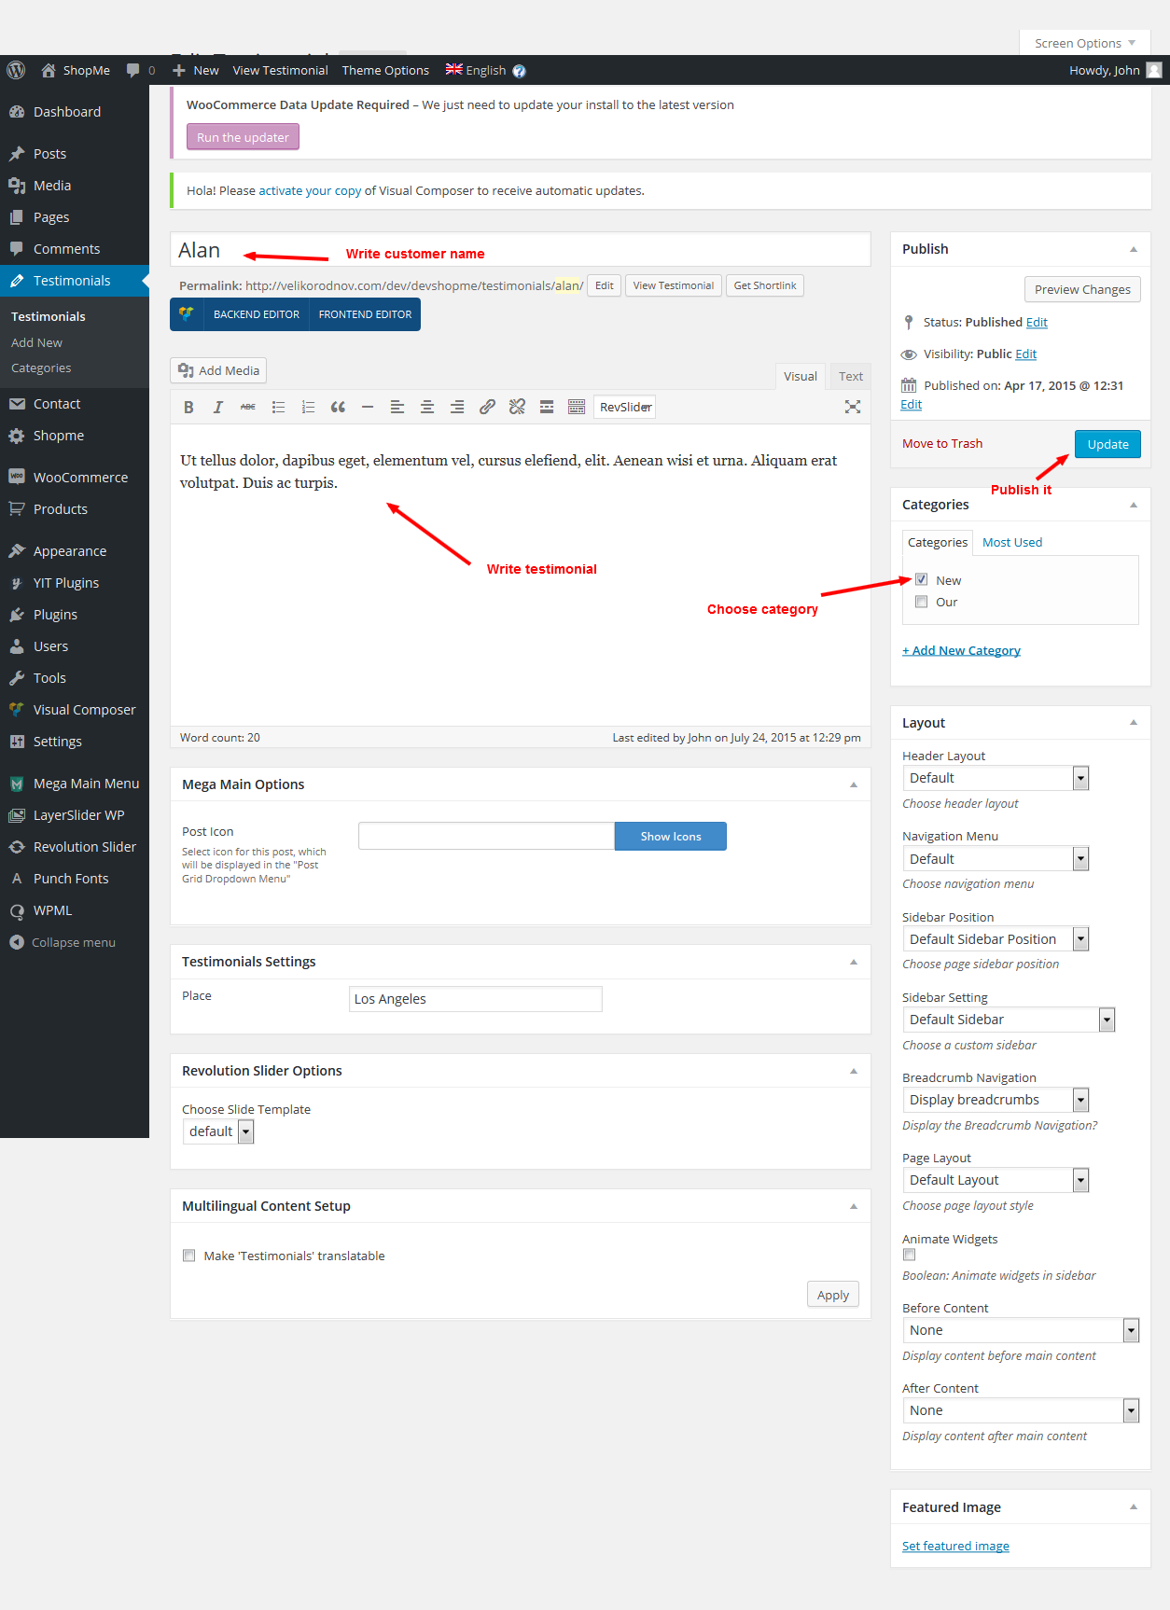This screenshot has height=1610, width=1170.
Task: Insert a blockquote in the editor
Action: click(x=338, y=408)
